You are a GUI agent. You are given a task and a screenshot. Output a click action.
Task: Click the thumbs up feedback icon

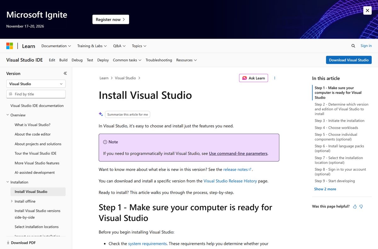coord(355,207)
